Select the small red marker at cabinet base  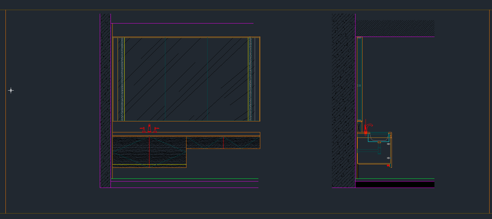pos(388,166)
